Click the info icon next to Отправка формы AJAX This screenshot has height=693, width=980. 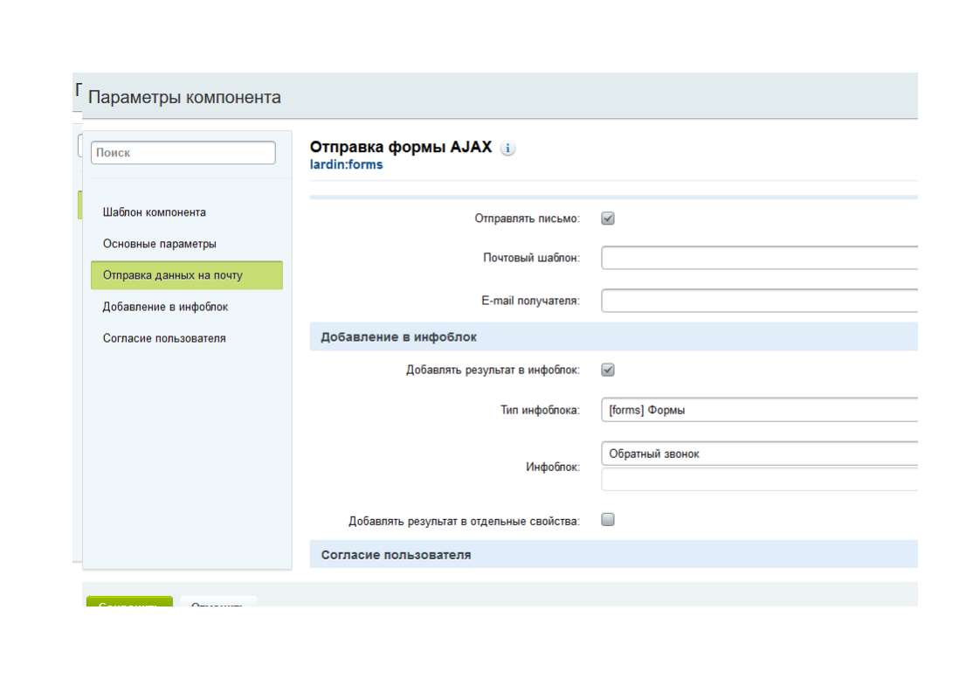point(507,149)
